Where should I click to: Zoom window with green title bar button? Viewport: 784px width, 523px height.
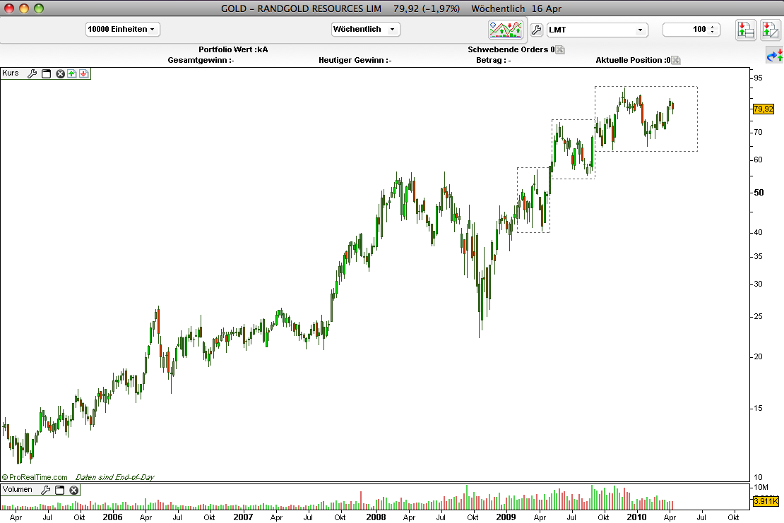tap(39, 8)
